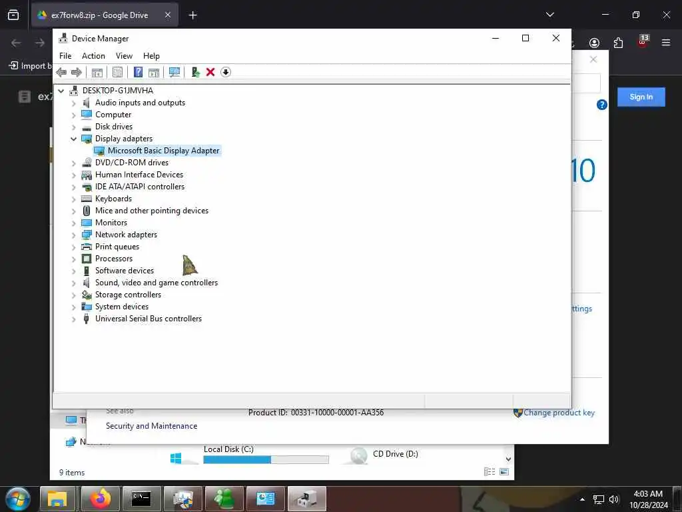Select Microsoft Basic Display Adapter device
This screenshot has width=682, height=512.
[163, 151]
